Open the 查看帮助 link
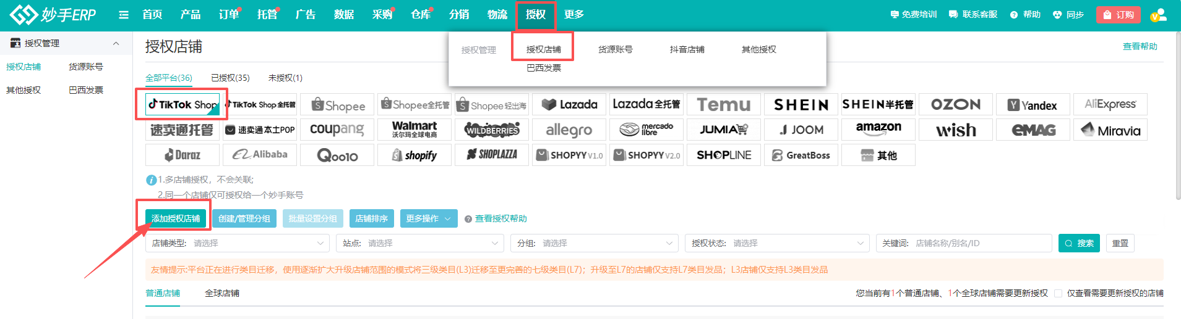Screen dimensions: 1181x319 pos(1140,46)
